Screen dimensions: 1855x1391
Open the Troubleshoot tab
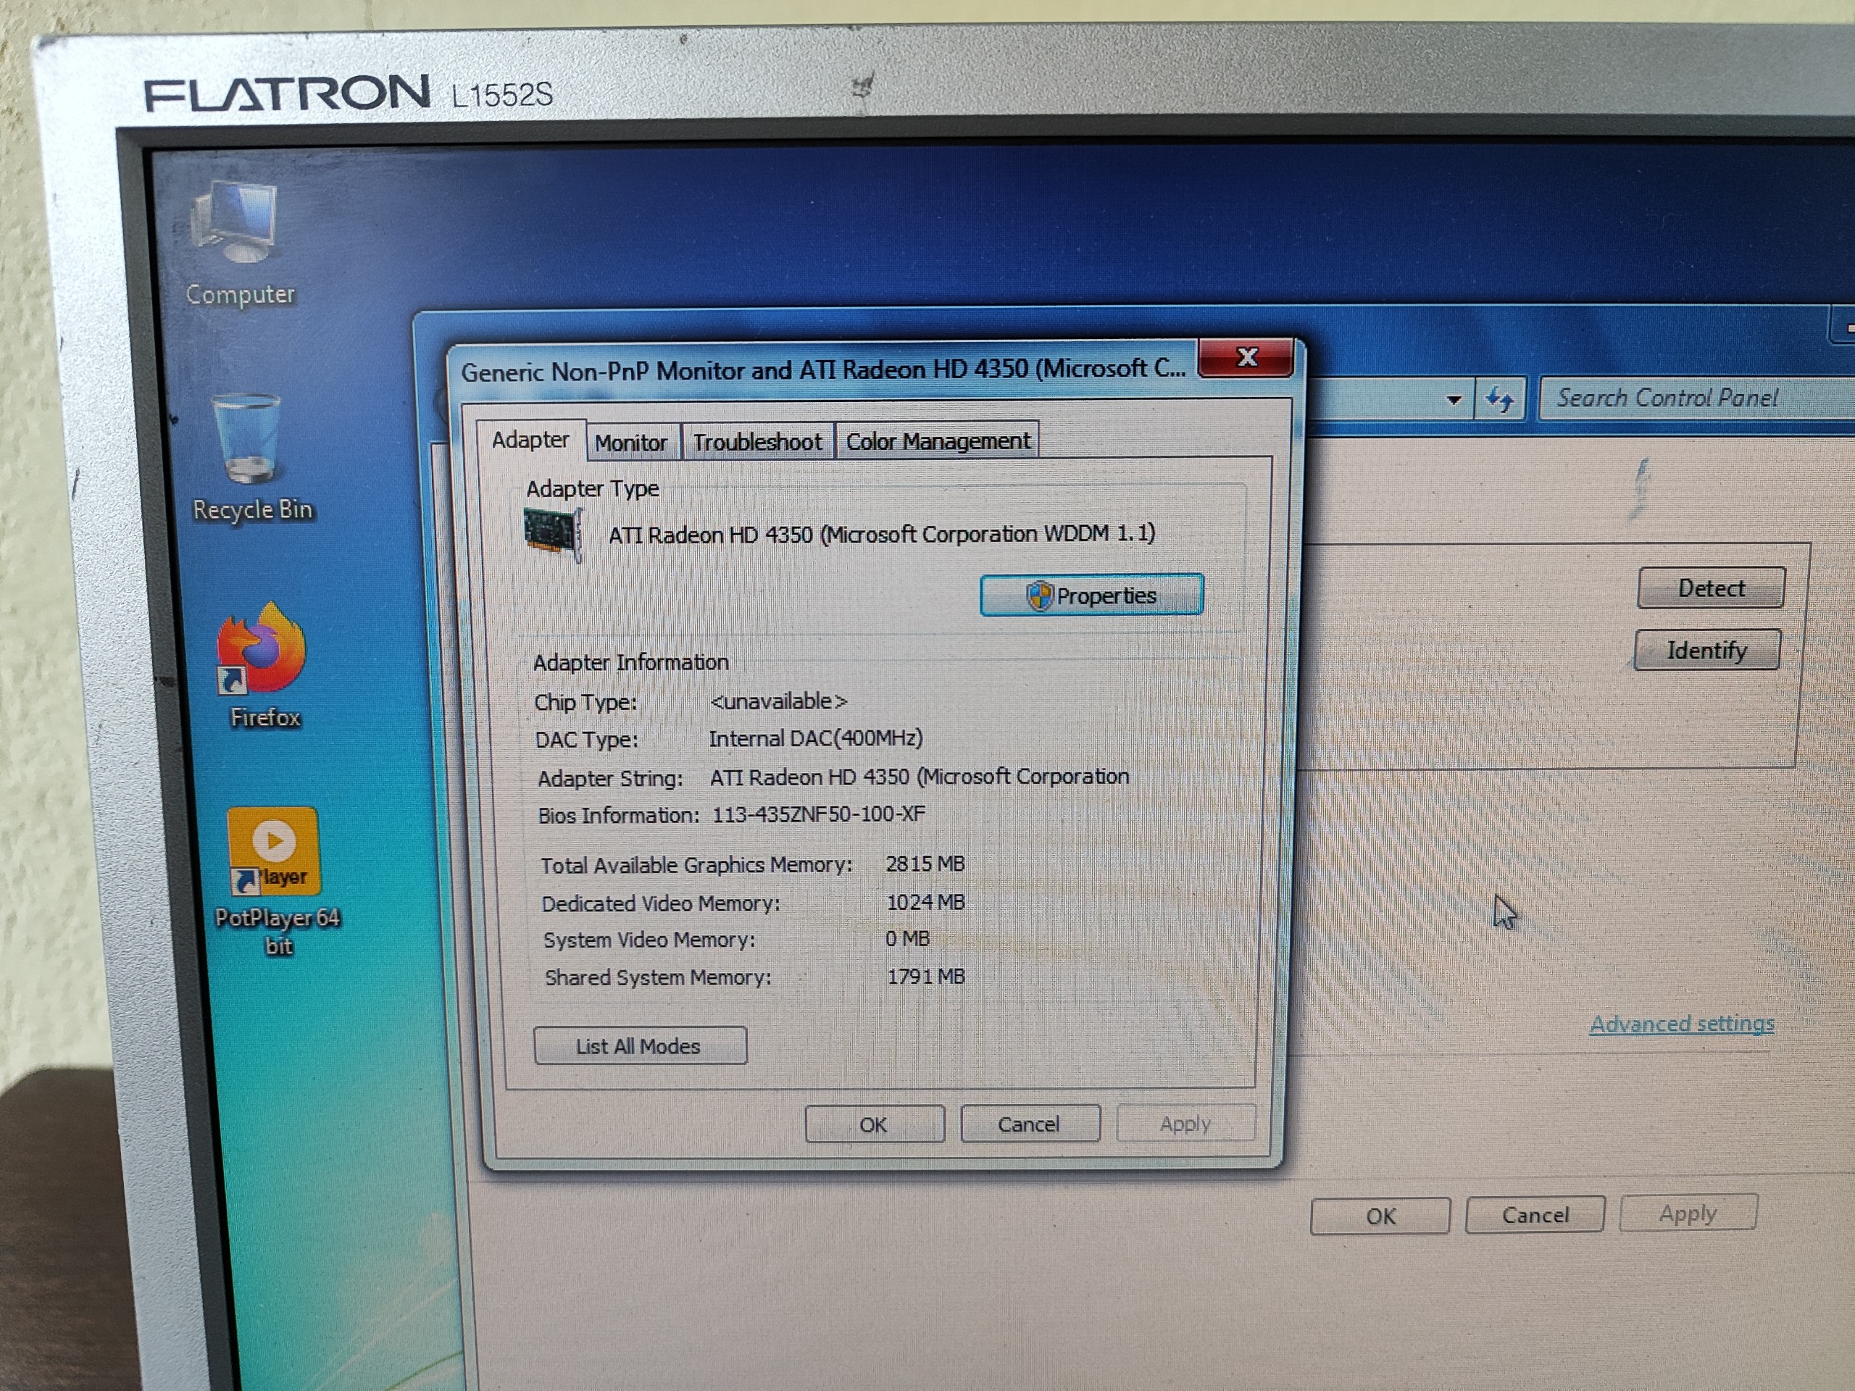click(x=756, y=442)
